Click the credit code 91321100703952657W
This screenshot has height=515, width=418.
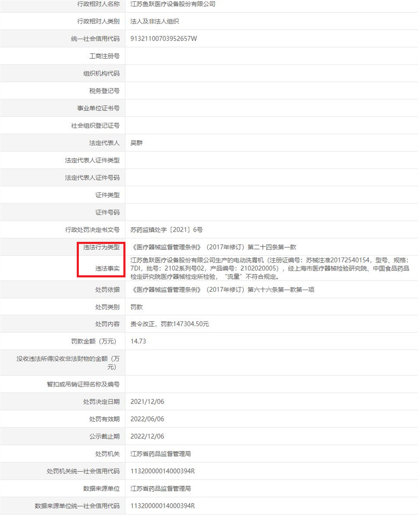(x=164, y=39)
